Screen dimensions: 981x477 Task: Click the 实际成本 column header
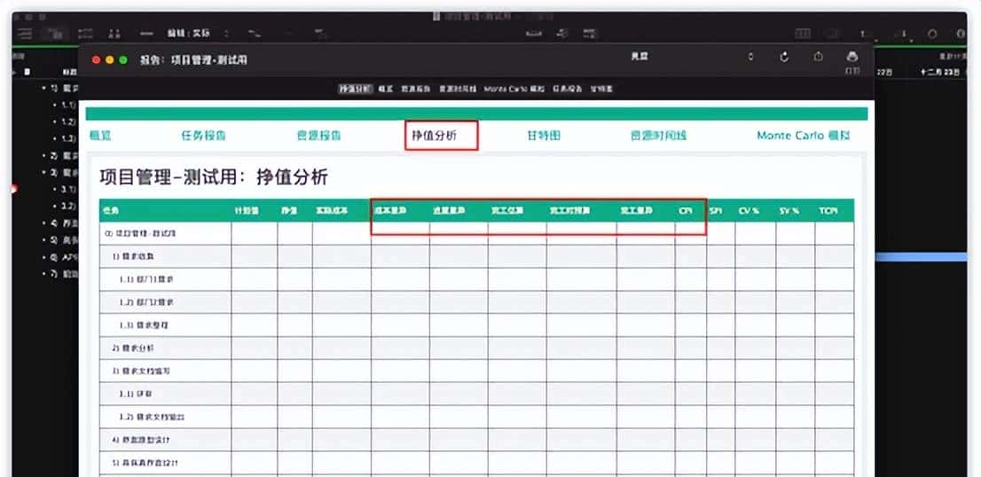pyautogui.click(x=341, y=211)
